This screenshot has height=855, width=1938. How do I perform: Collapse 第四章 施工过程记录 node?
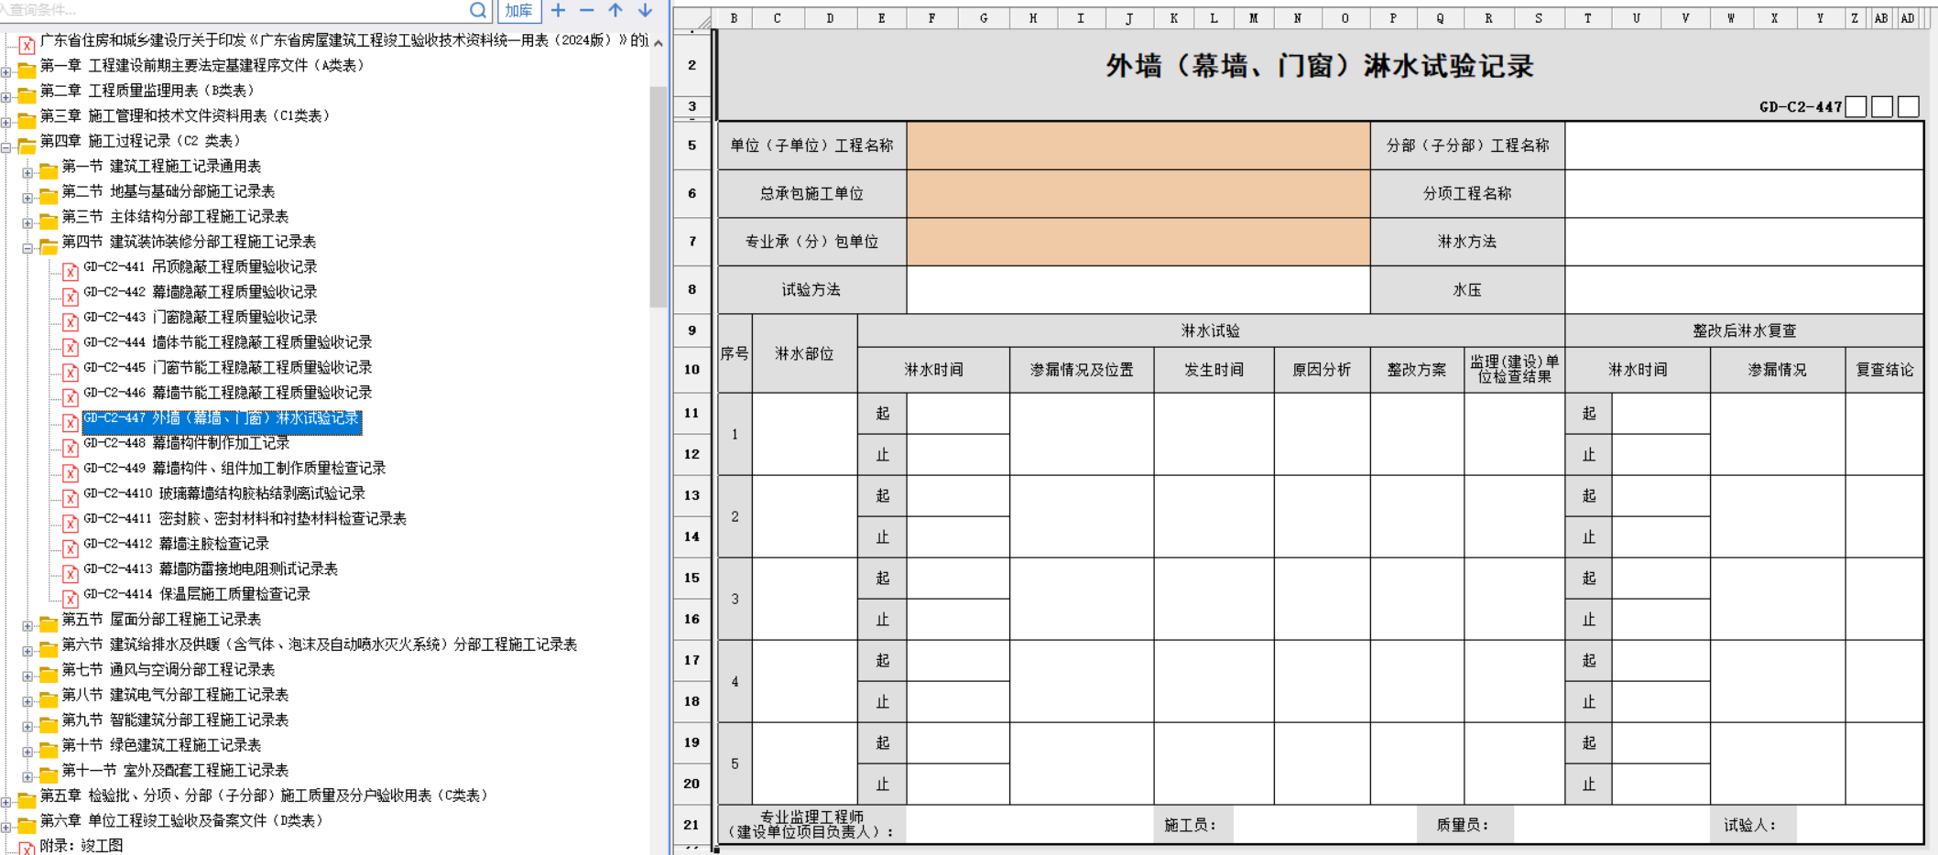coord(5,147)
